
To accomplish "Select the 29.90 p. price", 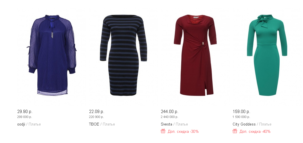I will click(x=25, y=112).
